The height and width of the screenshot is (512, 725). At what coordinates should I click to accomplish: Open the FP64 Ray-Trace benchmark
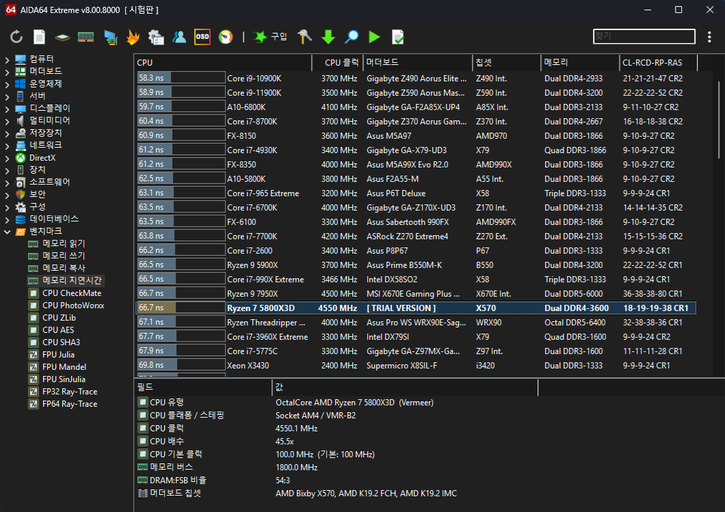pos(70,404)
